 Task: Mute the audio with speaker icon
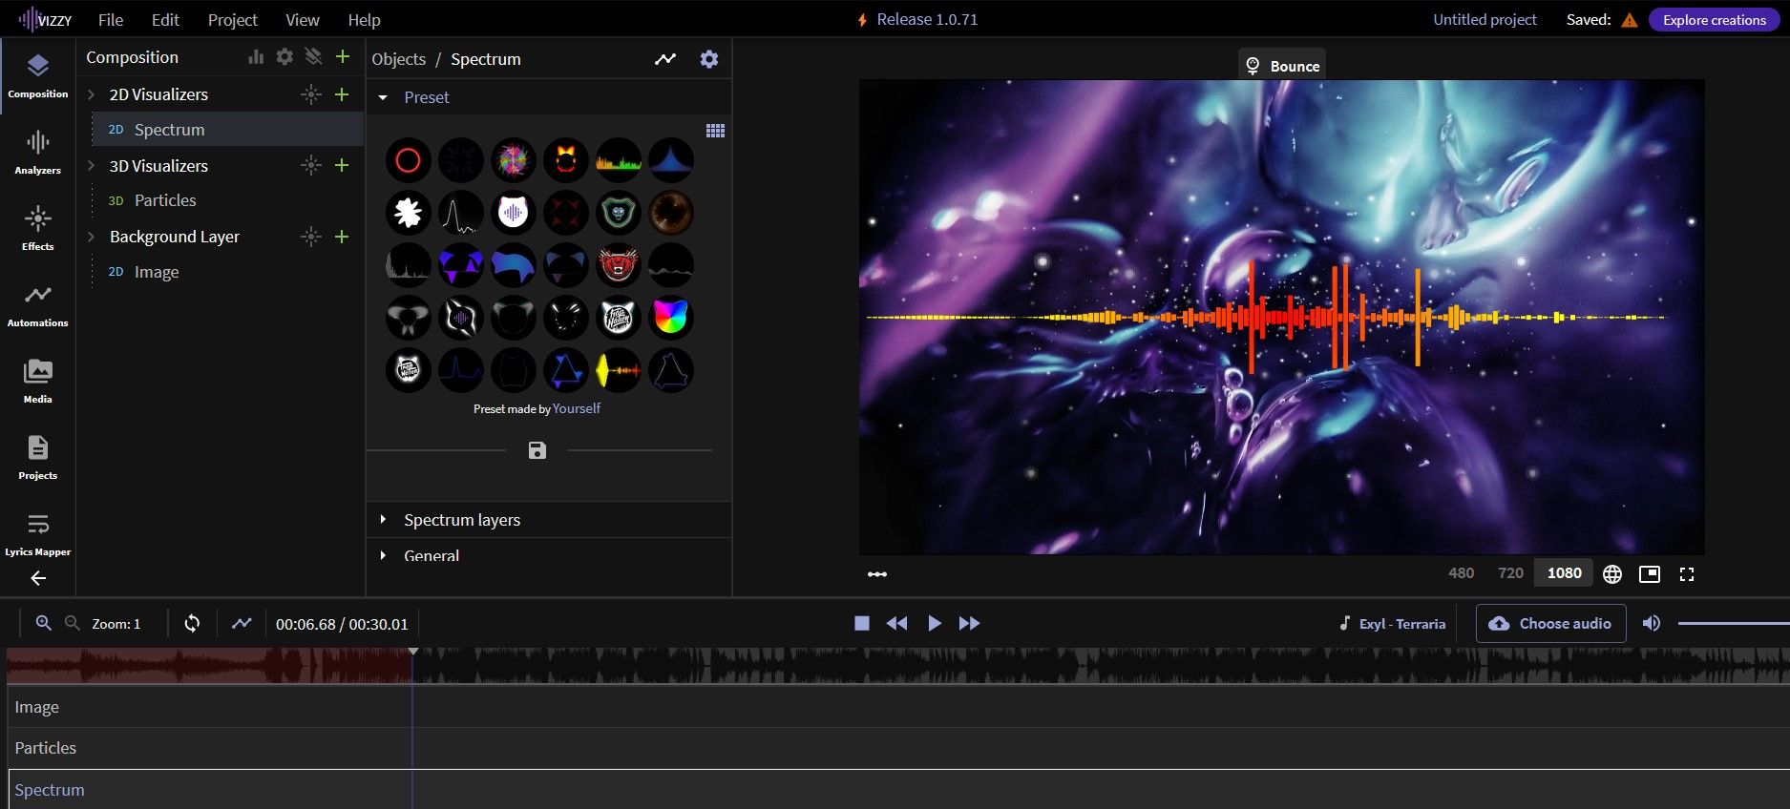click(1652, 623)
